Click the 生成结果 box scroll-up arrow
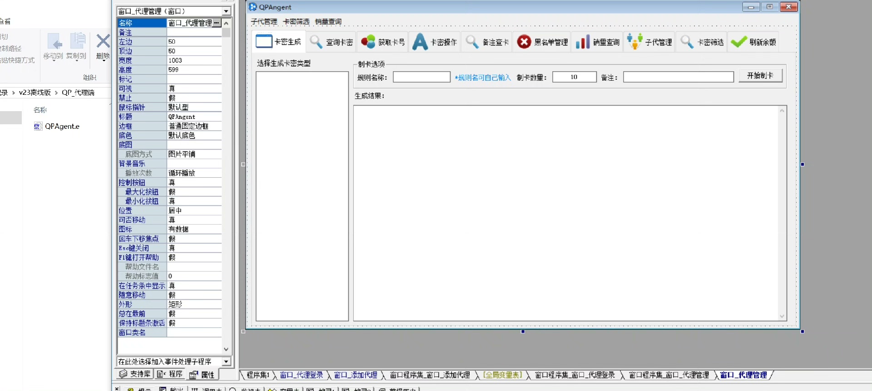Image resolution: width=872 pixels, height=391 pixels. click(782, 110)
